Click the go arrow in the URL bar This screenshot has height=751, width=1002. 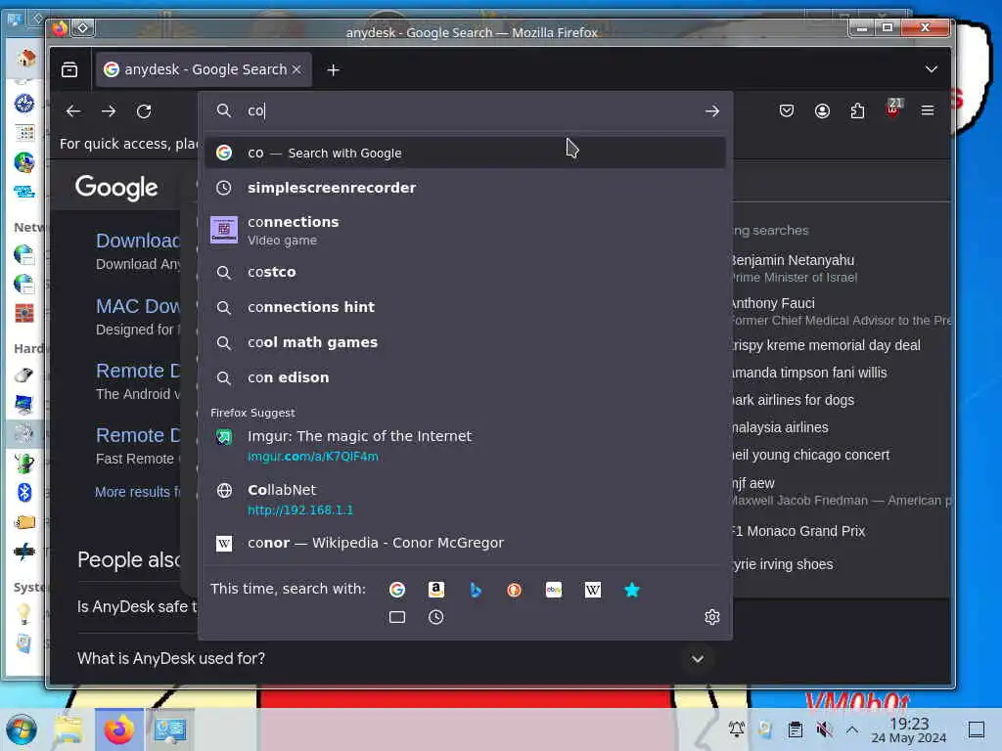pyautogui.click(x=712, y=111)
